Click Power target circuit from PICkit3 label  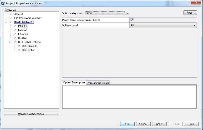(x=81, y=20)
